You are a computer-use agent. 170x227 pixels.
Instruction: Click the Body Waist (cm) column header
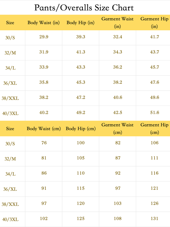[x=44, y=129]
